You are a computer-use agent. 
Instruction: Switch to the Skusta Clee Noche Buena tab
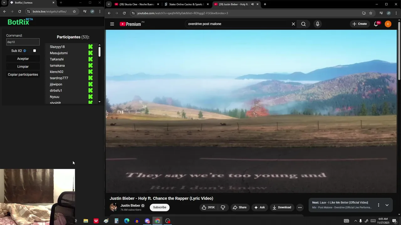pos(137,4)
